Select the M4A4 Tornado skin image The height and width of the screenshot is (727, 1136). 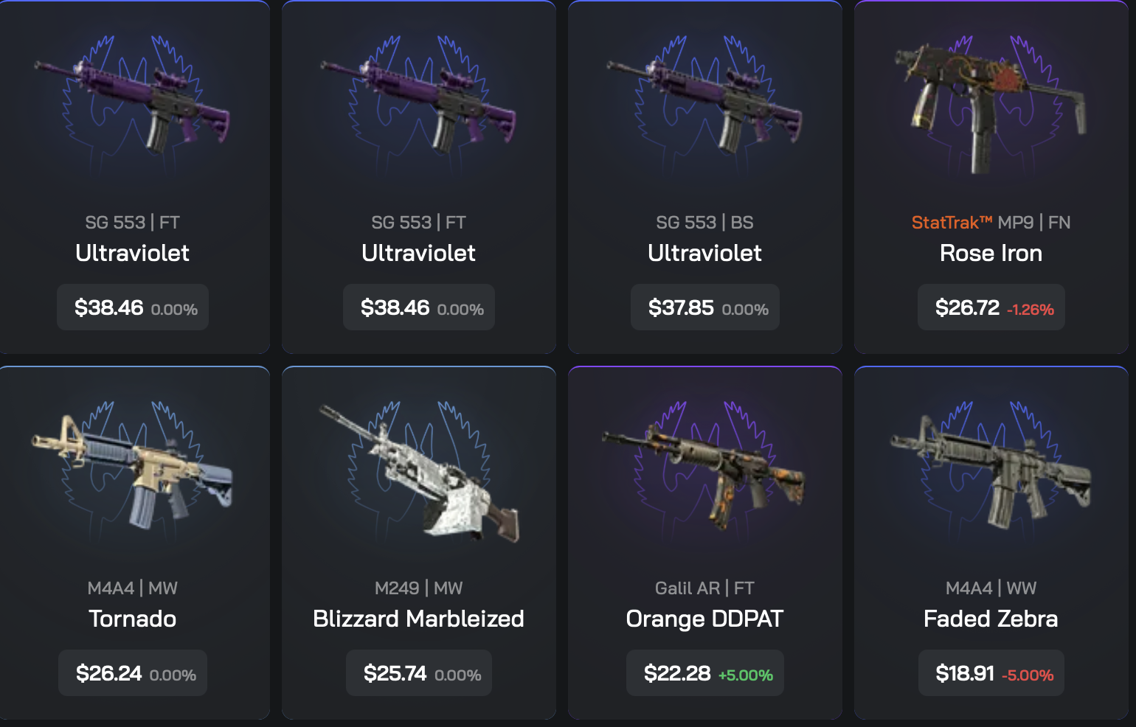pos(132,472)
